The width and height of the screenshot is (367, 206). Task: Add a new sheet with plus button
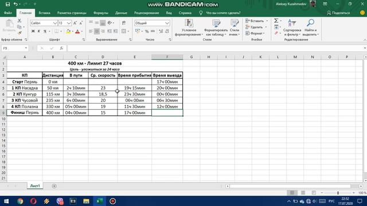point(54,186)
